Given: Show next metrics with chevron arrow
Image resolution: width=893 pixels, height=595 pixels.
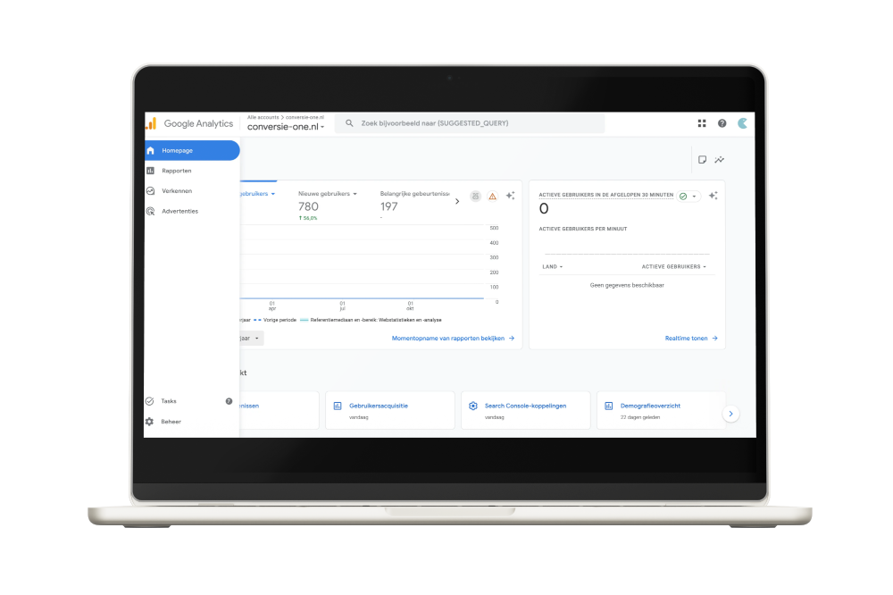Looking at the screenshot, I should coord(456,201).
